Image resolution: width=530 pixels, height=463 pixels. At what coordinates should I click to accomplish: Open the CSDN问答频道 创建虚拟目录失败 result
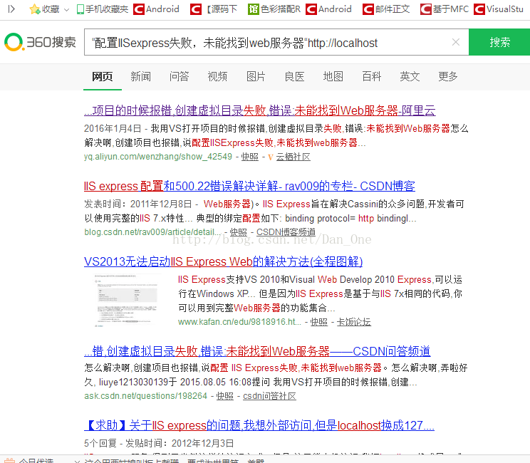[x=257, y=351]
